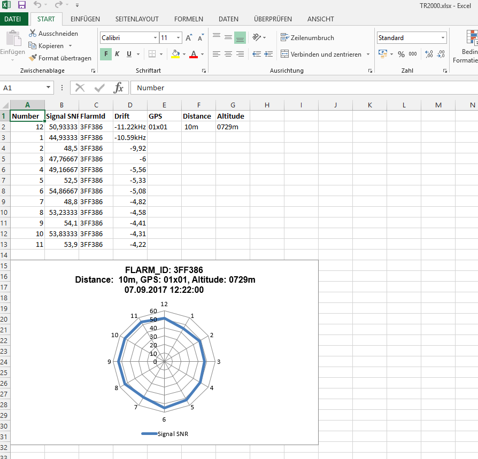Open text orientation options

[259, 38]
